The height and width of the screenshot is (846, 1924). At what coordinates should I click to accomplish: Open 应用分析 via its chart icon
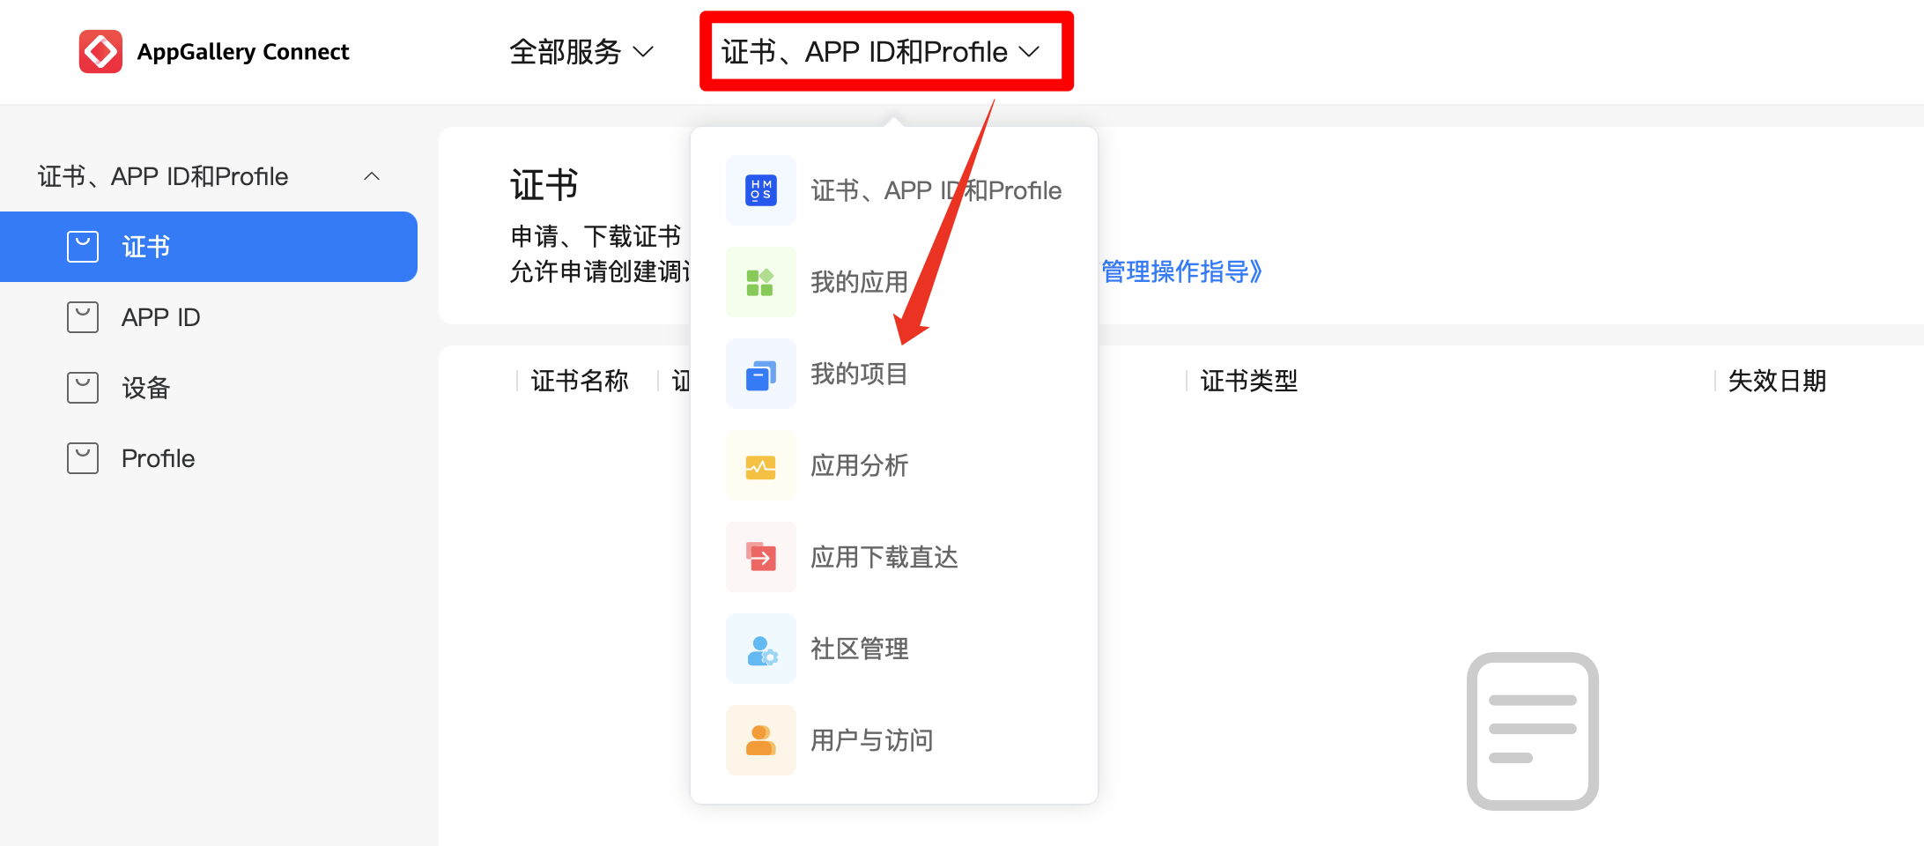(759, 465)
